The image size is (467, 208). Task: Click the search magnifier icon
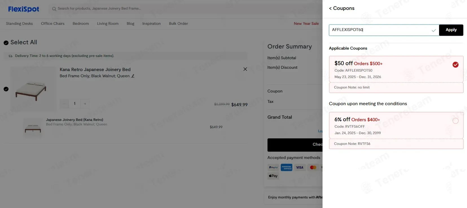pyautogui.click(x=54, y=9)
